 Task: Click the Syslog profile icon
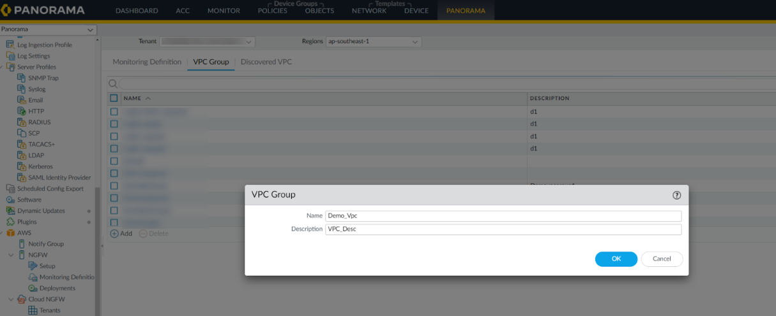[22, 89]
